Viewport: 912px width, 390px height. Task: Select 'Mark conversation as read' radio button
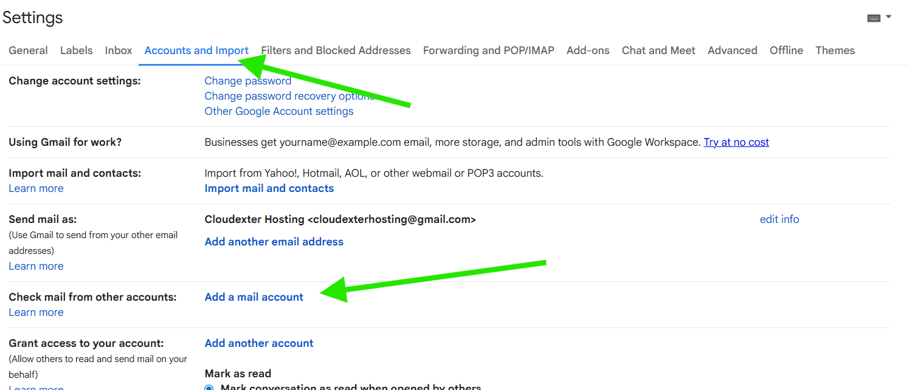pyautogui.click(x=210, y=388)
